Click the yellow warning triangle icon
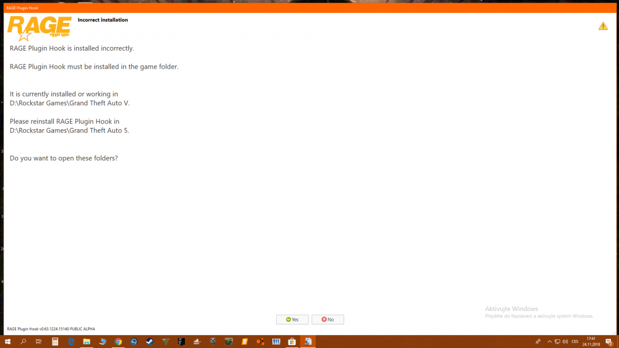Image resolution: width=619 pixels, height=348 pixels. (603, 26)
